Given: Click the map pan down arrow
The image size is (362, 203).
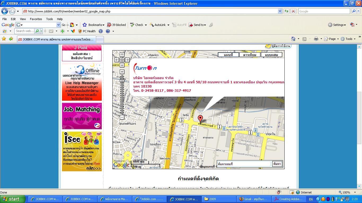Looking at the screenshot, I should pos(122,65).
